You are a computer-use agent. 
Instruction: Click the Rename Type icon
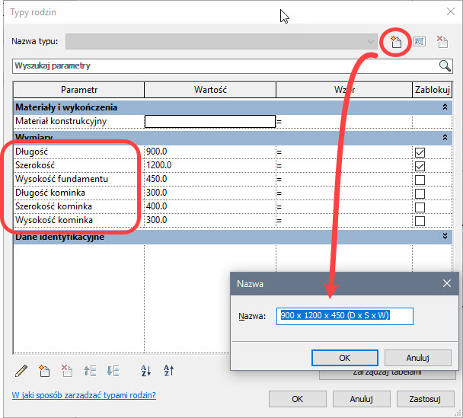tap(419, 42)
